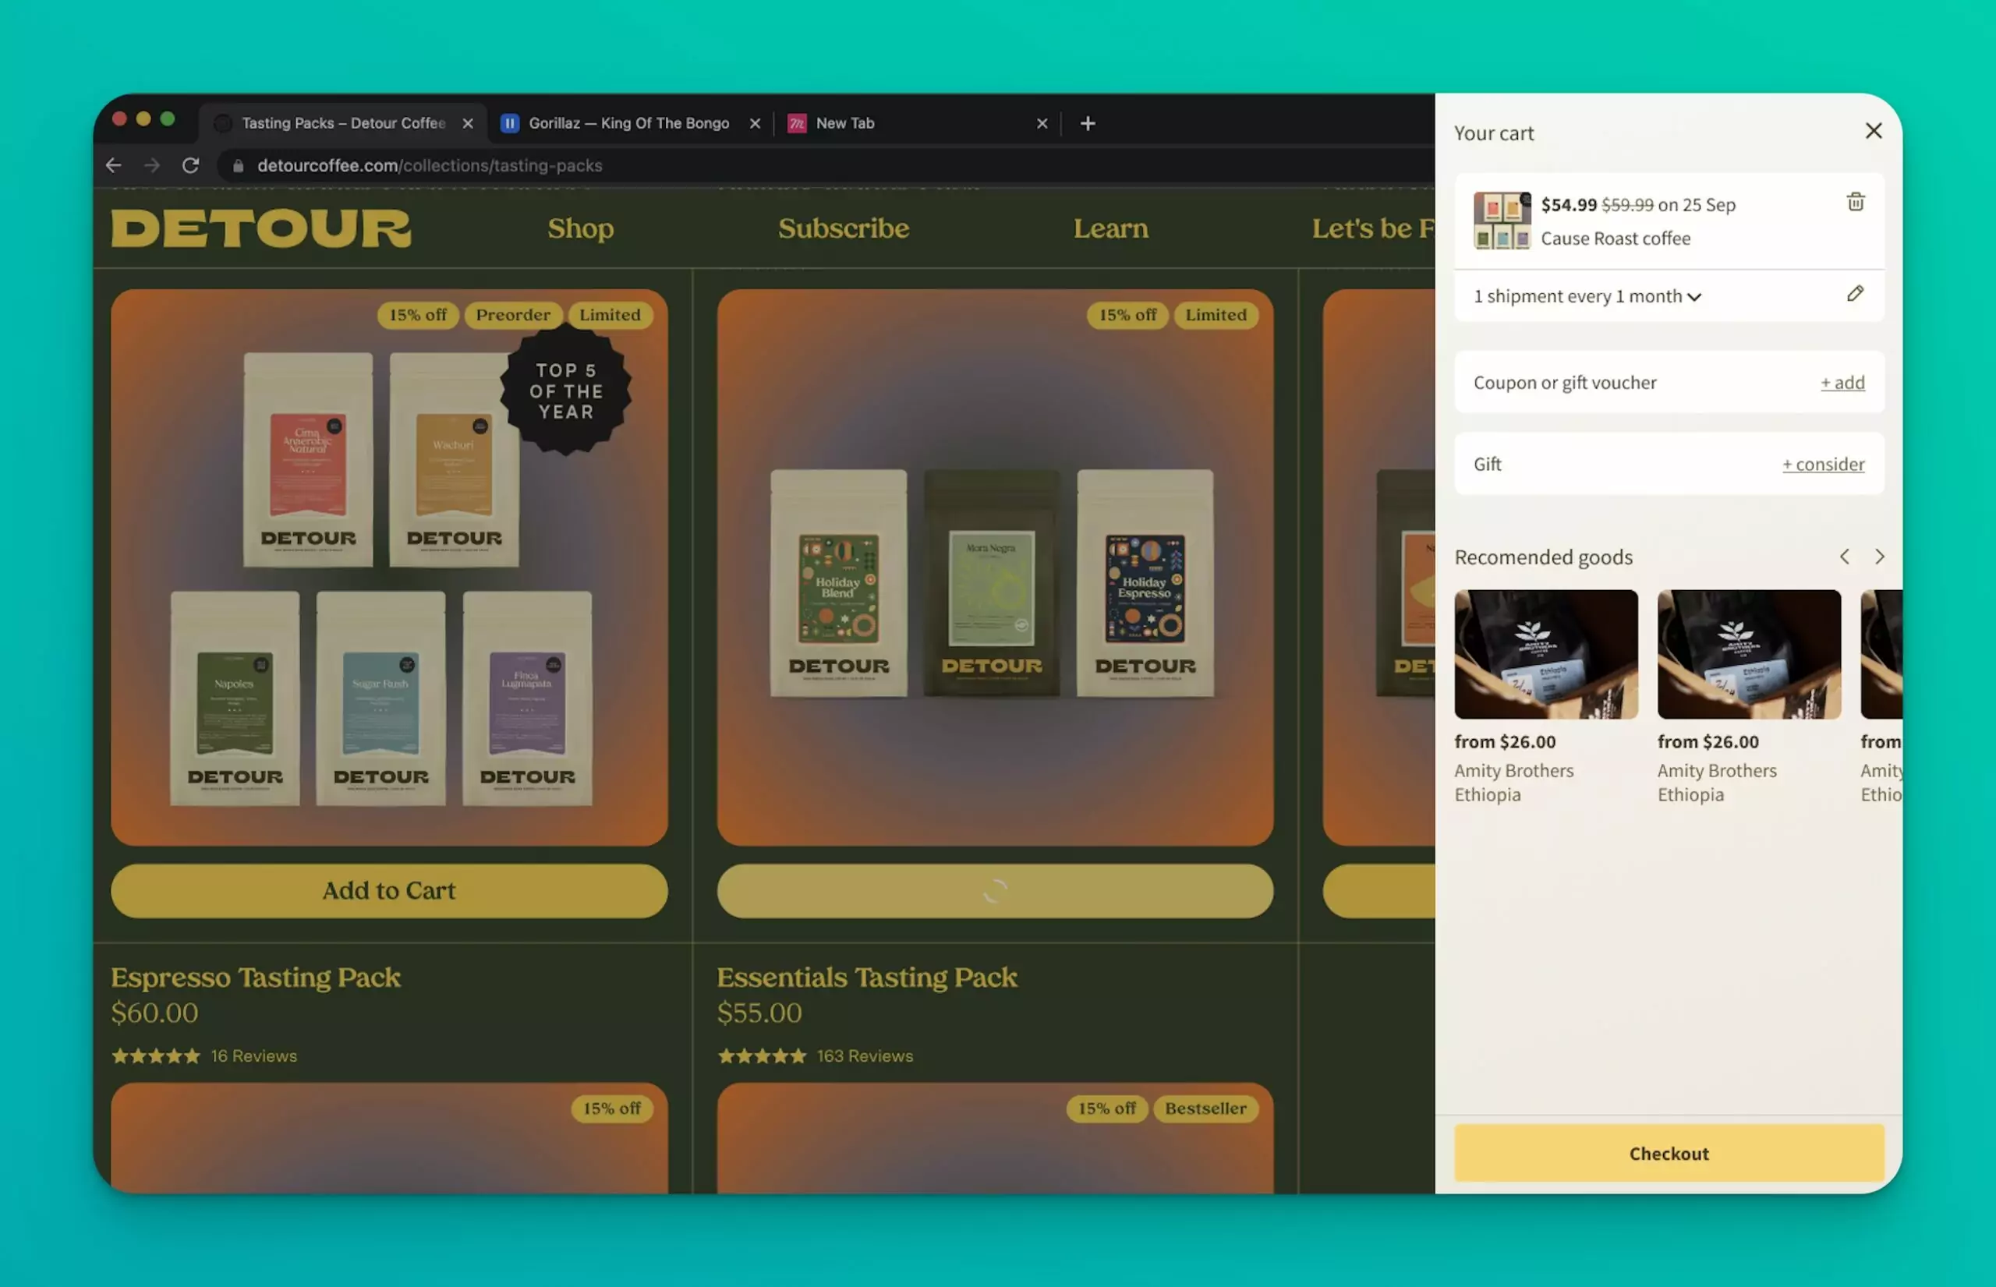This screenshot has width=1996, height=1287.
Task: Click the site lock icon in address bar
Action: tap(239, 165)
